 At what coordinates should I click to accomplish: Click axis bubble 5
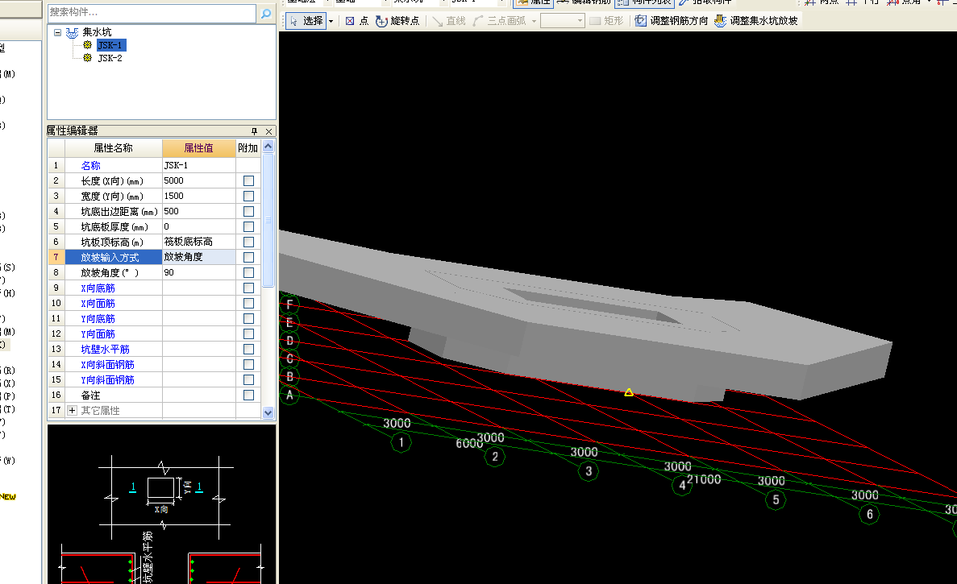pos(776,500)
